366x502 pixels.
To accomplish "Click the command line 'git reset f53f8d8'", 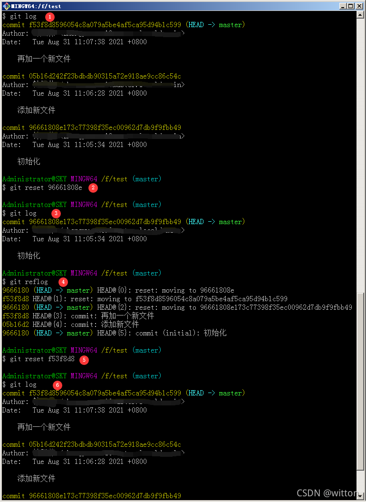I will point(39,359).
